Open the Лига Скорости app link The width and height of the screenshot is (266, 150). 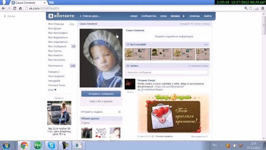point(56,76)
